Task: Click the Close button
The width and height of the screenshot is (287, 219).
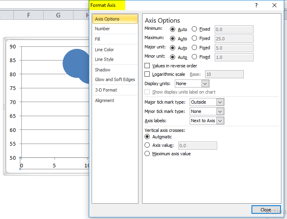Action: point(266,210)
